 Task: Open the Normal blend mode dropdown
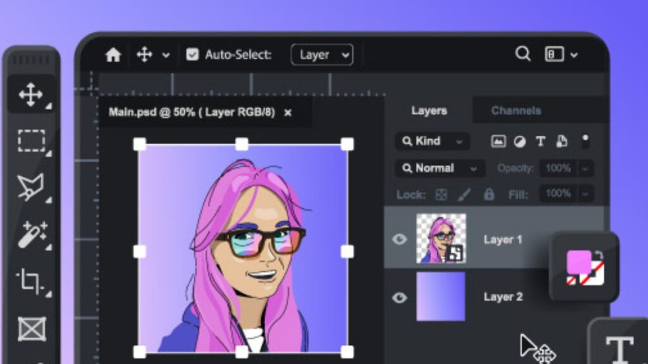pos(440,168)
